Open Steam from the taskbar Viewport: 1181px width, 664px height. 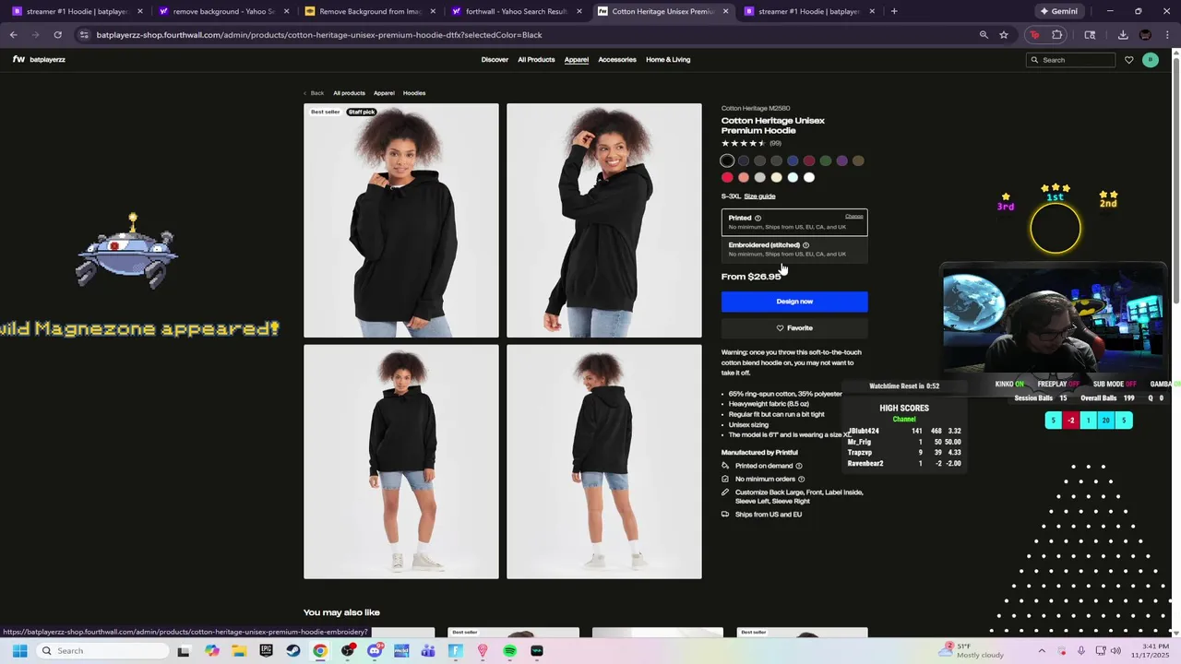(x=293, y=651)
